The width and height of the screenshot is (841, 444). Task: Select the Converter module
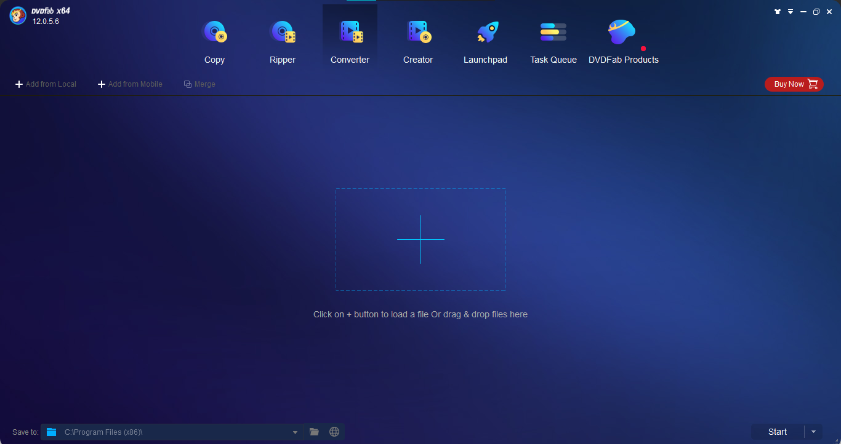[350, 41]
